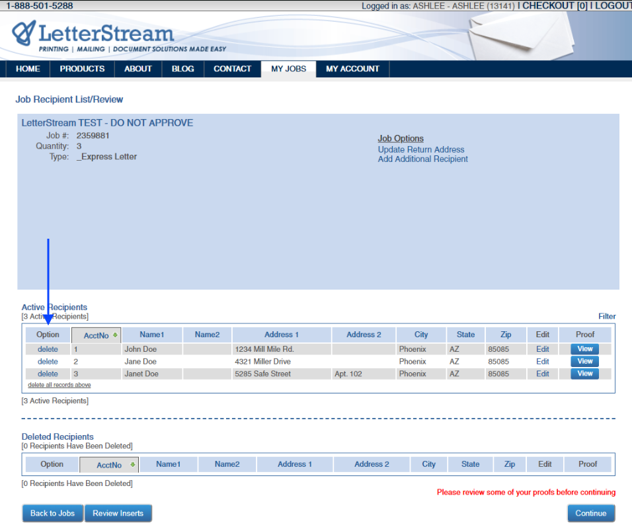
Task: Edit Jane Doe's recipient entry
Action: click(x=543, y=362)
